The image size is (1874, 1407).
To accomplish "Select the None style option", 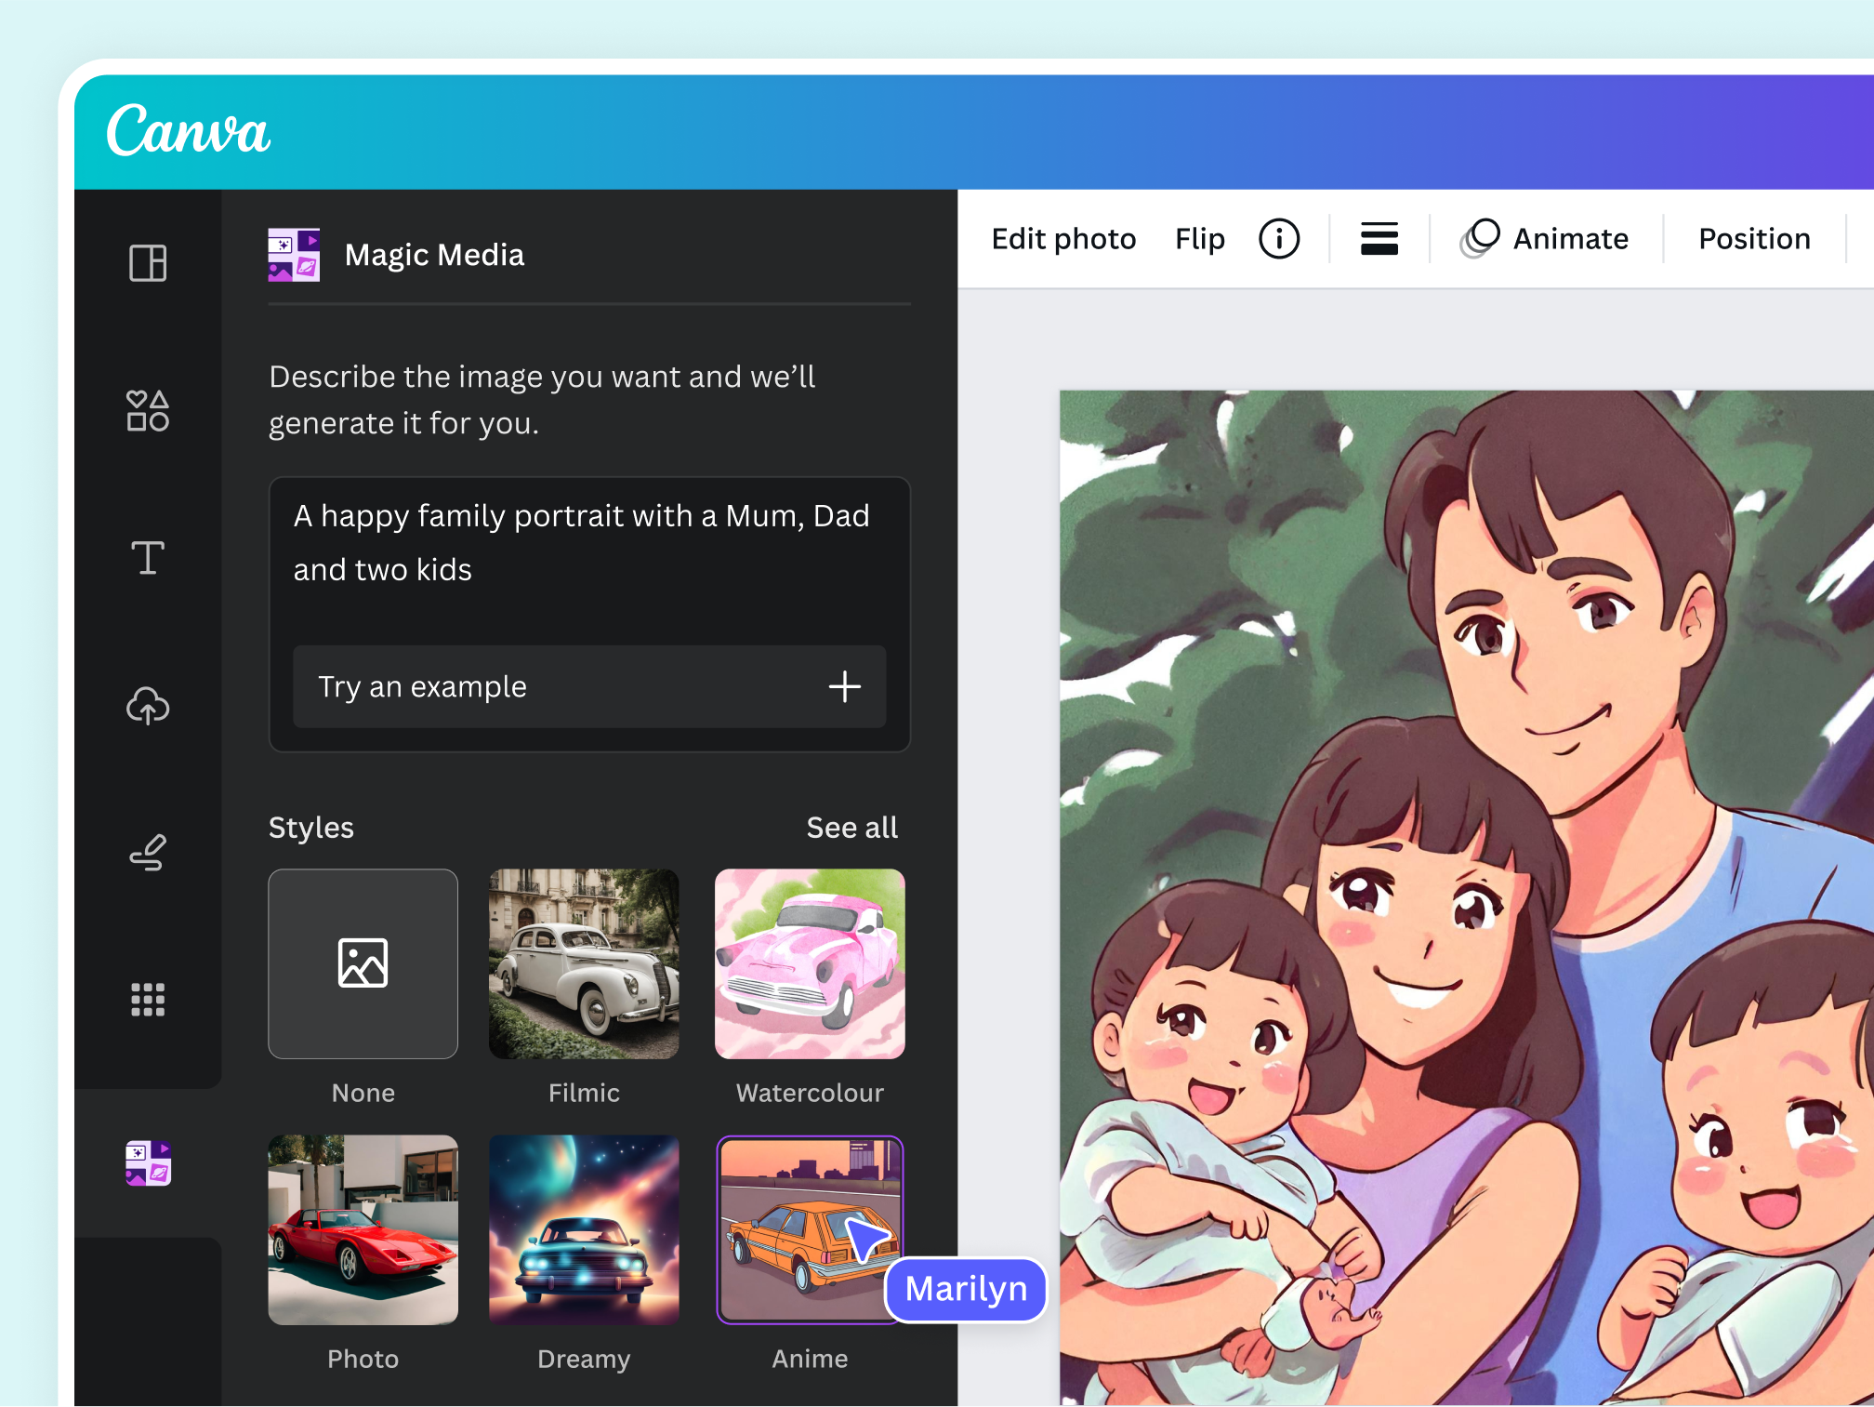I will coord(363,964).
